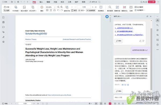161x105 pixels.
Task: Pin the WPS AI panel
Action: (x=147, y=16)
